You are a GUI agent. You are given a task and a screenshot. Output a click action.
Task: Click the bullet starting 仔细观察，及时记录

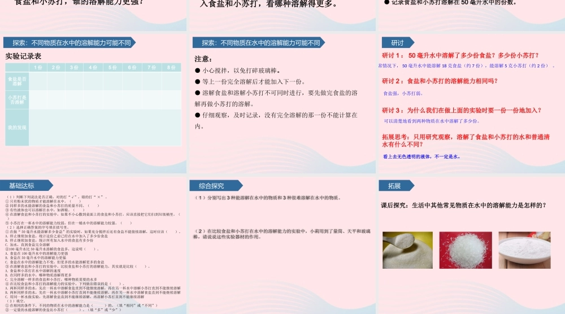[x=276, y=121]
